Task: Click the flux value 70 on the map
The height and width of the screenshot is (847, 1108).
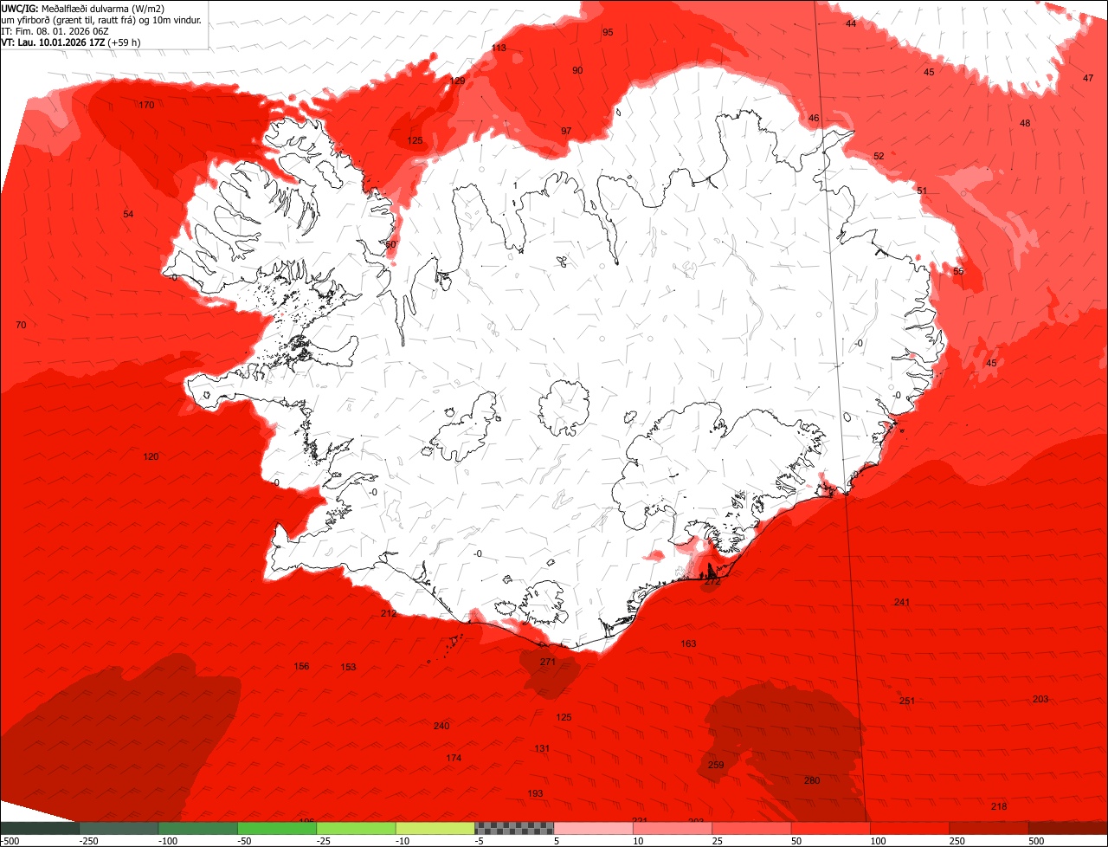Action: [22, 325]
